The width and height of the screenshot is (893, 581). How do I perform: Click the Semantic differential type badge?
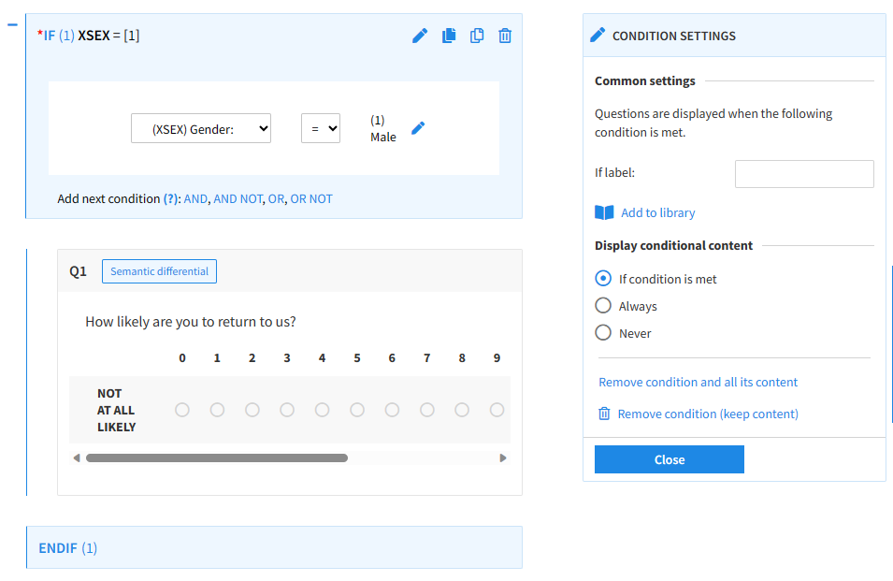coord(160,271)
